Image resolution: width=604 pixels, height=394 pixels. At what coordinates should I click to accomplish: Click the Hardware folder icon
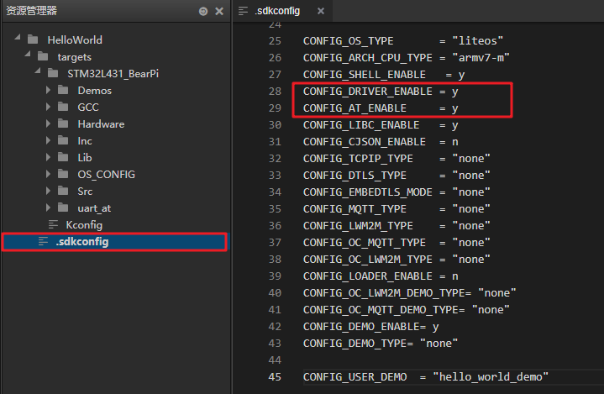tap(63, 123)
